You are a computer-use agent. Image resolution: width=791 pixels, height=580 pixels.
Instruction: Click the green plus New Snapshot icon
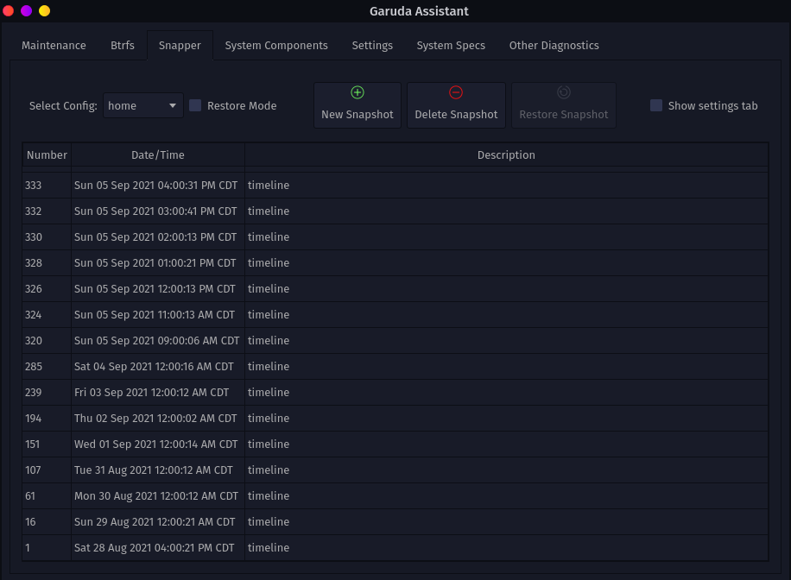pos(358,92)
